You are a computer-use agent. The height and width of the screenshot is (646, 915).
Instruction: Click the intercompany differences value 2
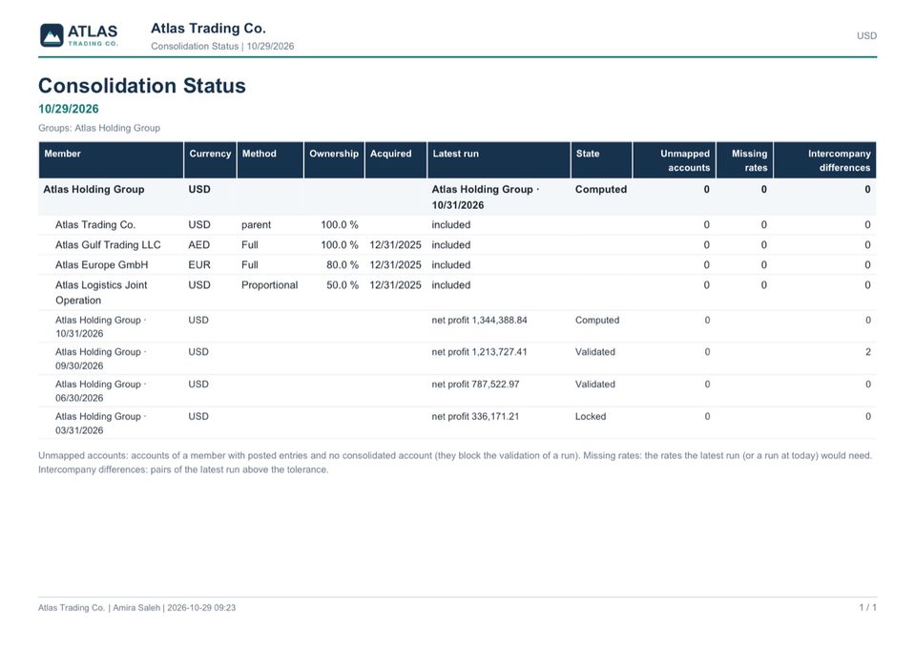click(x=868, y=352)
